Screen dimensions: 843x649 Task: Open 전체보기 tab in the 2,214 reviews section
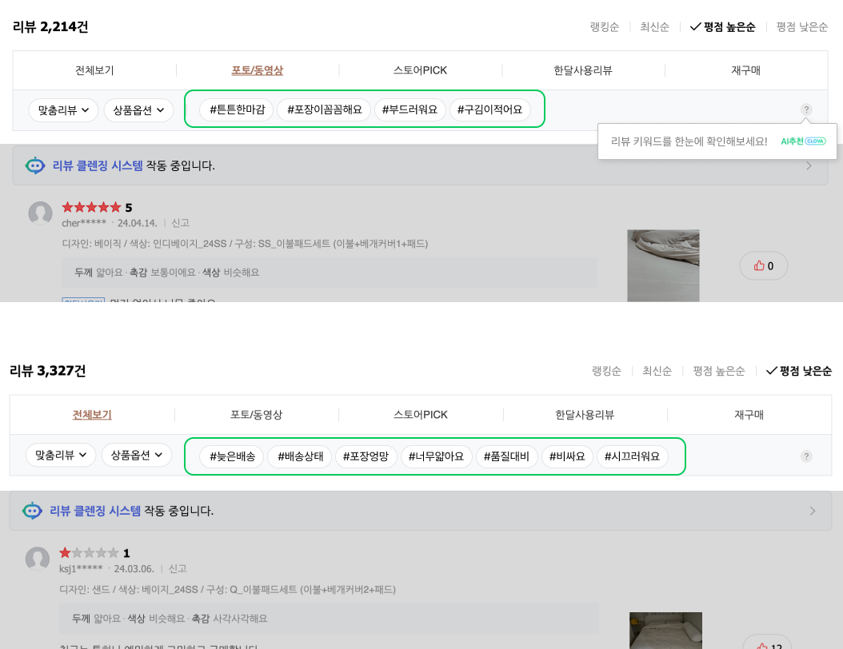pyautogui.click(x=94, y=70)
